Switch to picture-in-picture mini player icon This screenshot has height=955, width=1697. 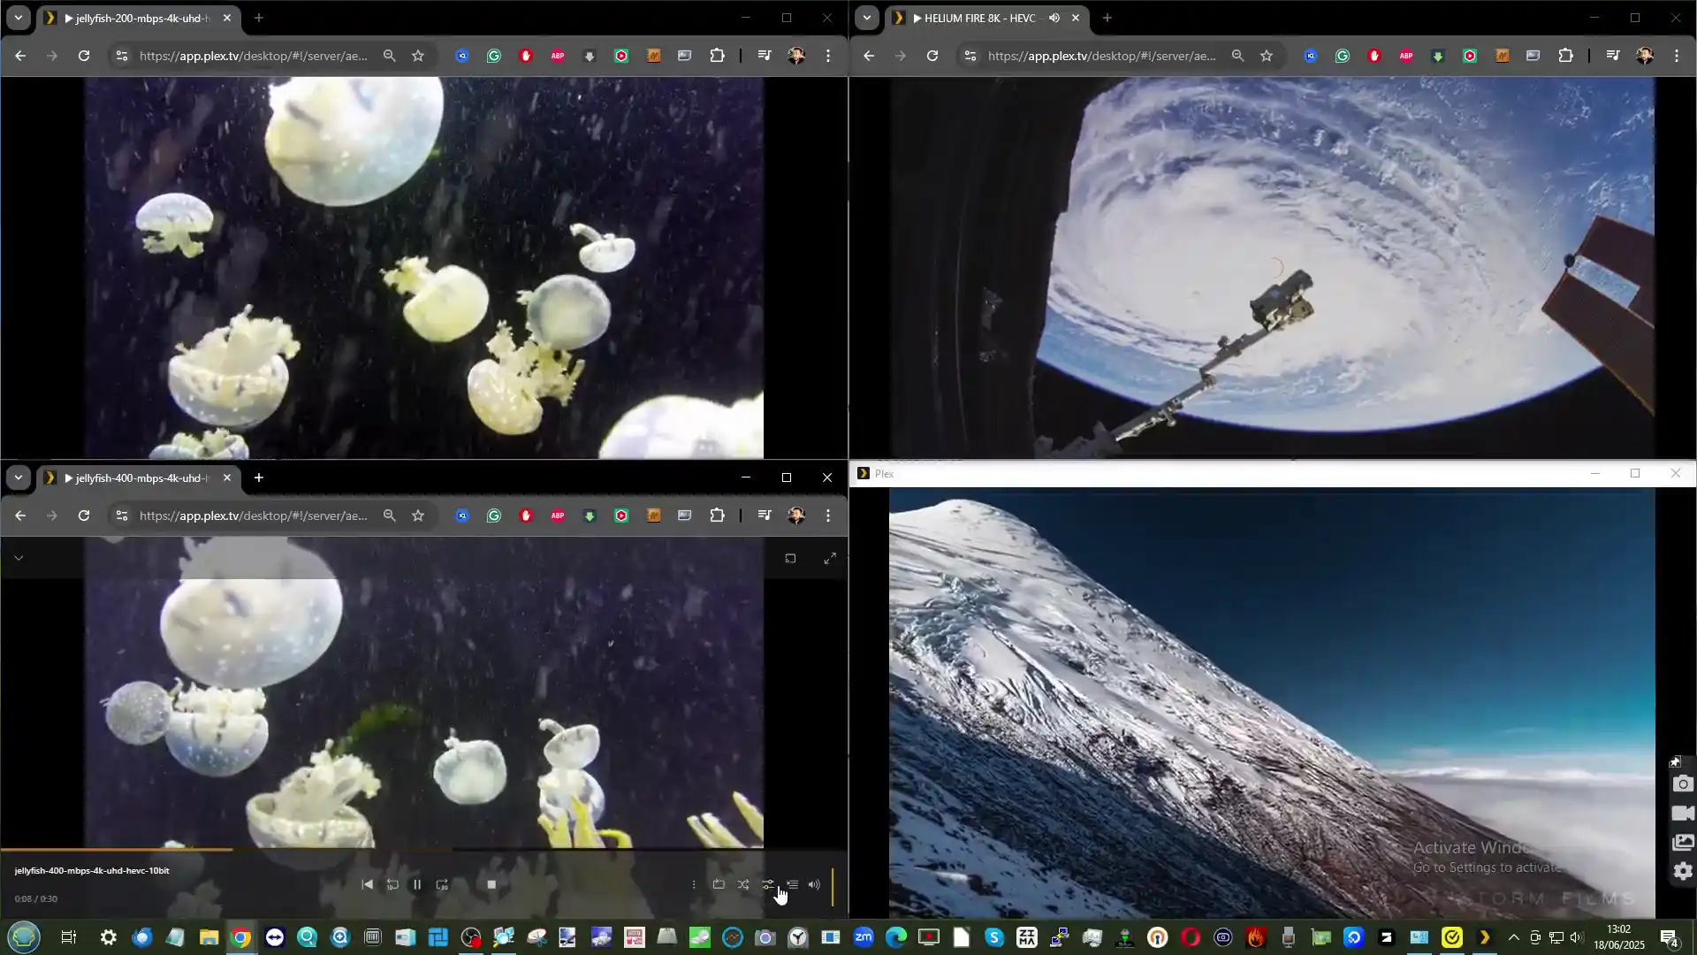tap(790, 558)
